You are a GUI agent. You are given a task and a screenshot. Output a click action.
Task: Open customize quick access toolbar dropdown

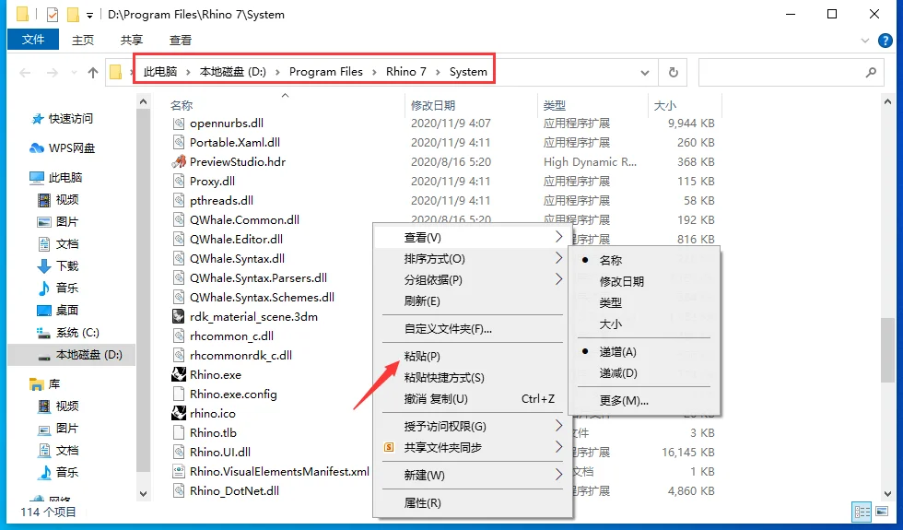(90, 15)
